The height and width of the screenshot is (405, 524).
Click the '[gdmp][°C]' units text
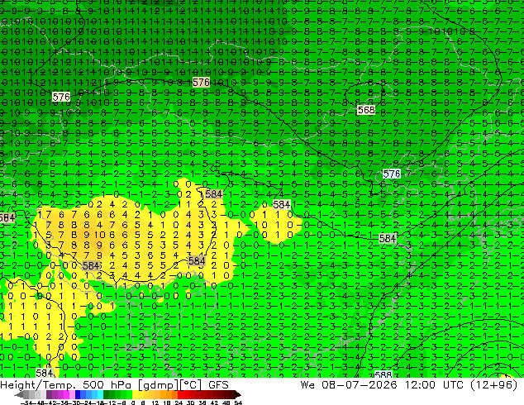click(170, 385)
